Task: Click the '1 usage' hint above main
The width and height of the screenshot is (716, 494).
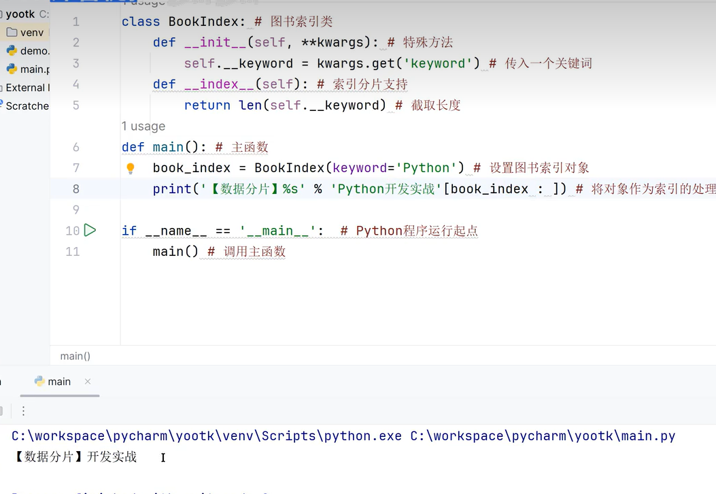Action: (x=143, y=126)
